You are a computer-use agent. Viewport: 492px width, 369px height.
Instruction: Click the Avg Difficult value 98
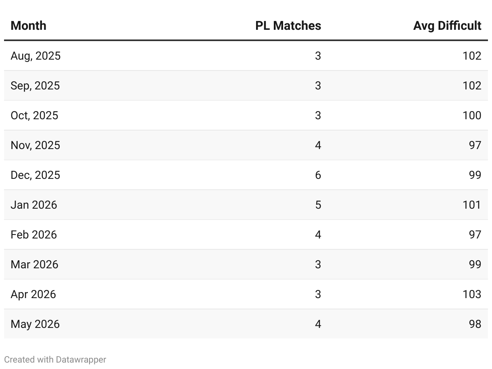click(475, 324)
